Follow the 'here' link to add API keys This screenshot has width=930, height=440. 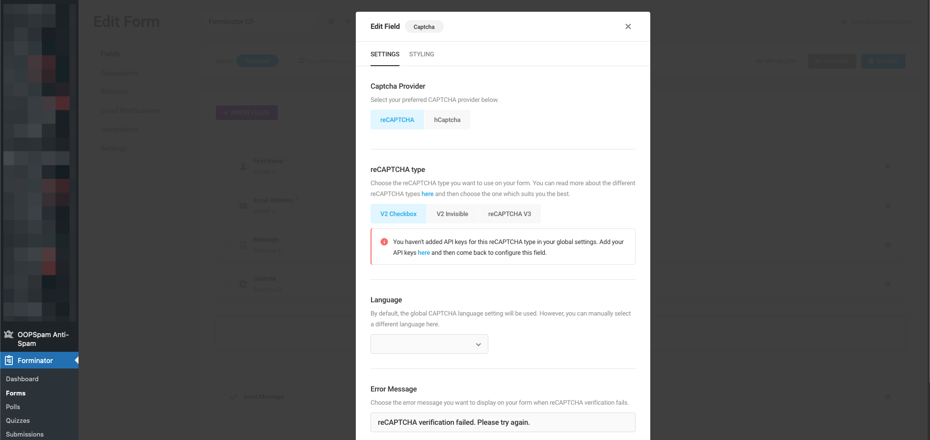[x=424, y=253]
